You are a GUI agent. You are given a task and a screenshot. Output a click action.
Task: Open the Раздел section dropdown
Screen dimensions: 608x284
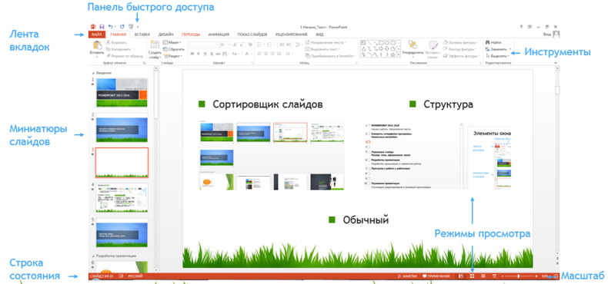click(172, 56)
